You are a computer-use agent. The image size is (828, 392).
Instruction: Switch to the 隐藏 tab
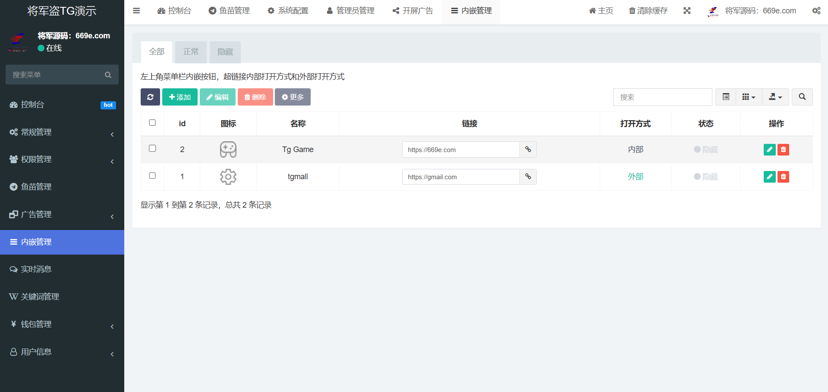coord(225,52)
